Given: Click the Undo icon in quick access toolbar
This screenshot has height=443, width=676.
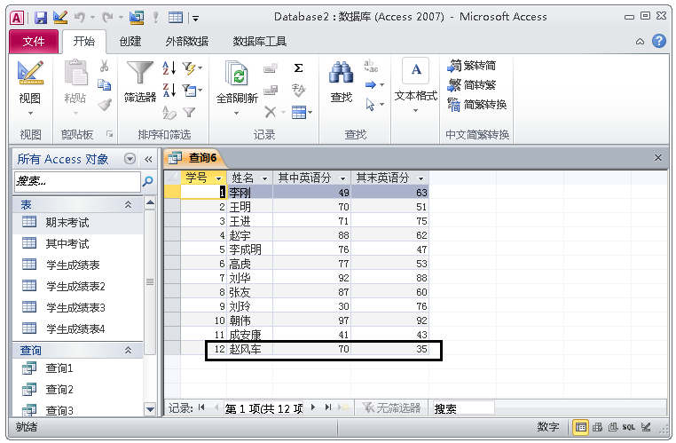Looking at the screenshot, I should (x=79, y=17).
